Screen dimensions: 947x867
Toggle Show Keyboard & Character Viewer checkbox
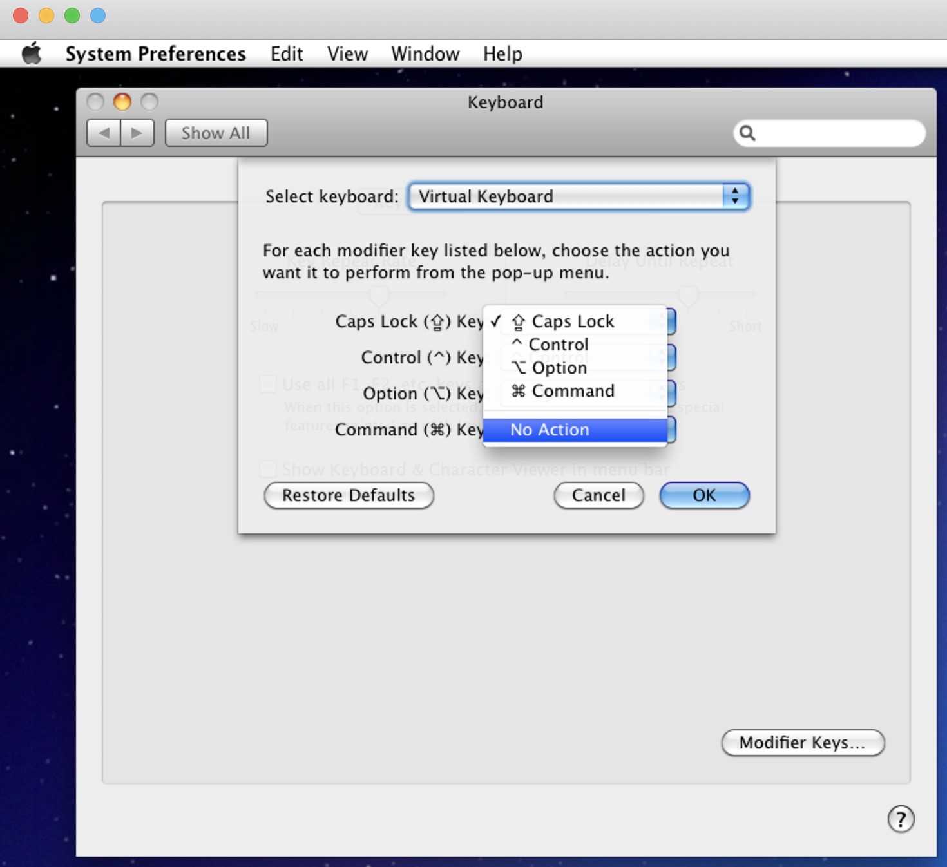click(268, 469)
